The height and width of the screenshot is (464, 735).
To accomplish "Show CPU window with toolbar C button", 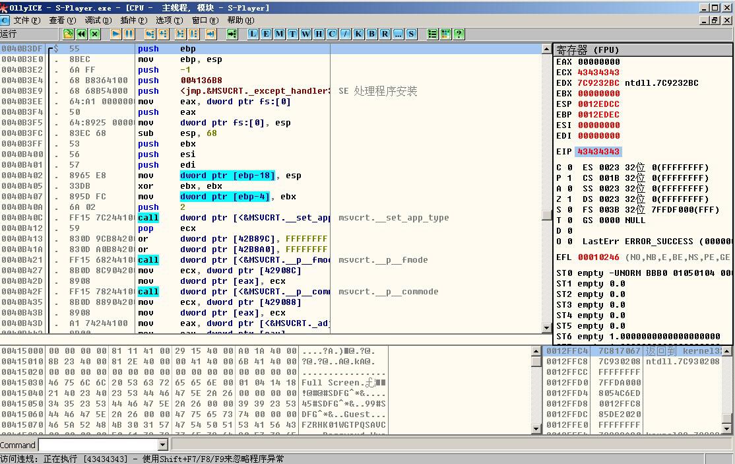I will pos(332,34).
